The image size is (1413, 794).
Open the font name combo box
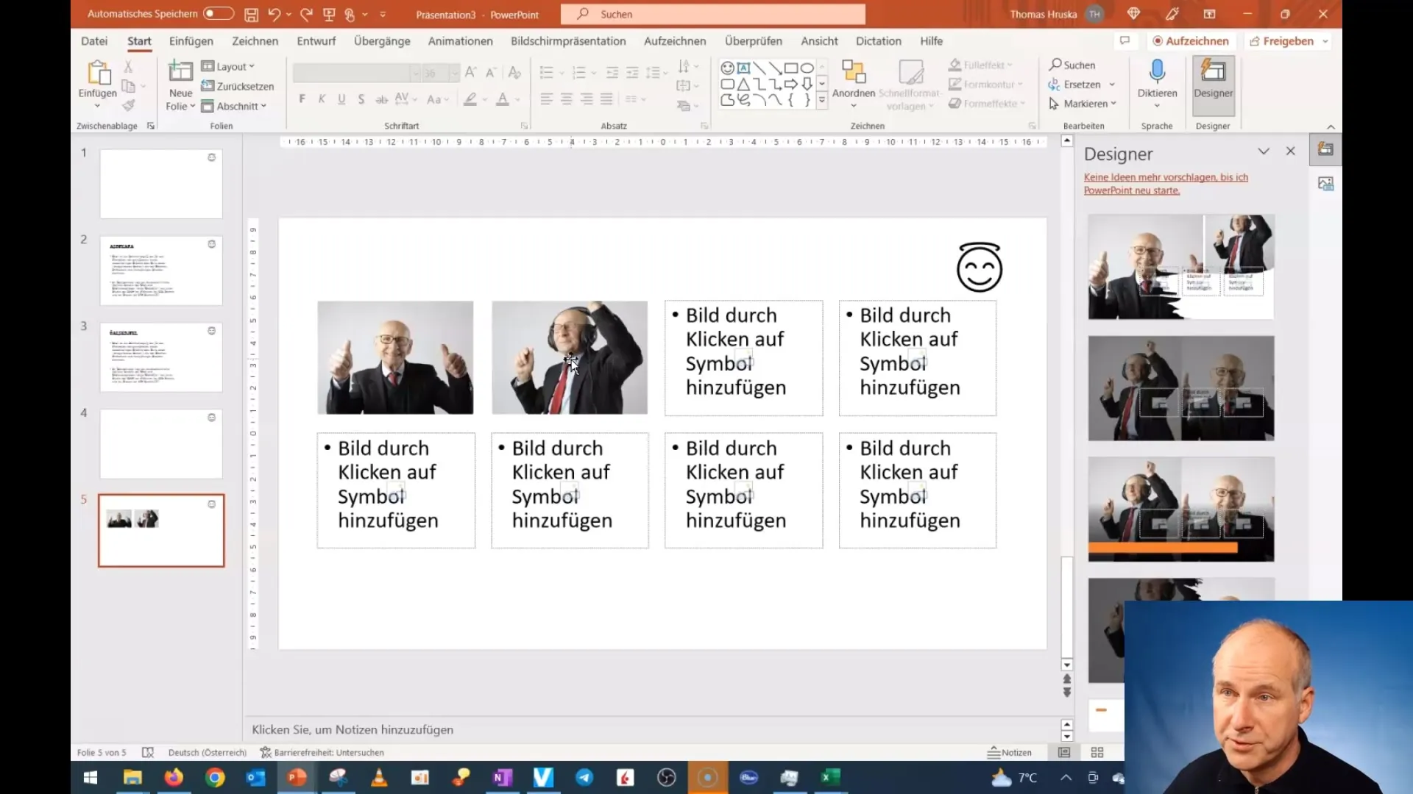357,73
